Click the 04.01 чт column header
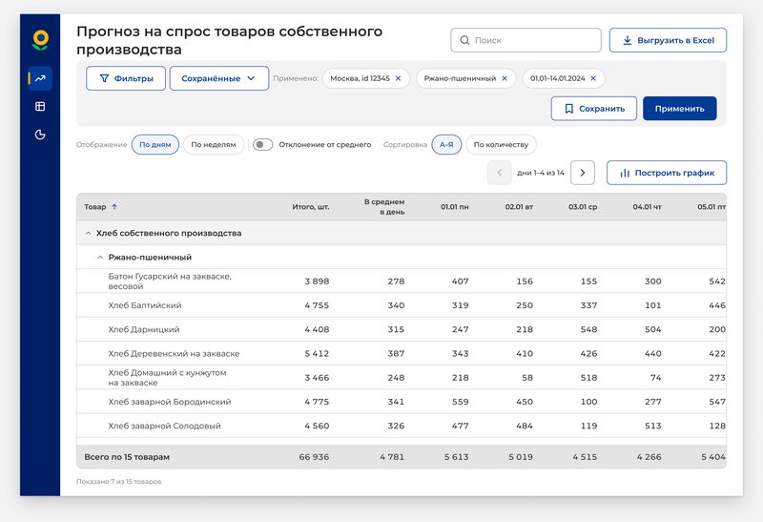This screenshot has height=522, width=763. pyautogui.click(x=647, y=207)
